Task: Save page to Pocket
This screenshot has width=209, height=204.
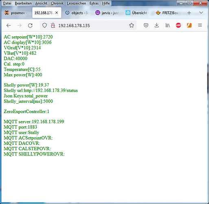Action: click(146, 25)
